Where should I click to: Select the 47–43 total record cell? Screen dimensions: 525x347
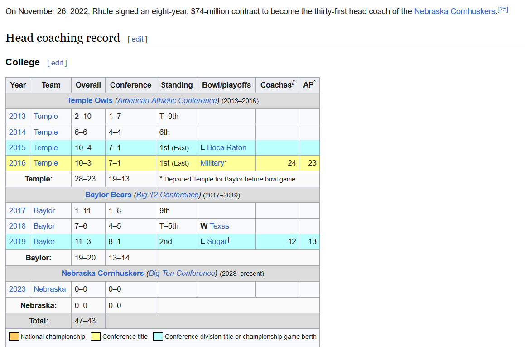point(88,321)
